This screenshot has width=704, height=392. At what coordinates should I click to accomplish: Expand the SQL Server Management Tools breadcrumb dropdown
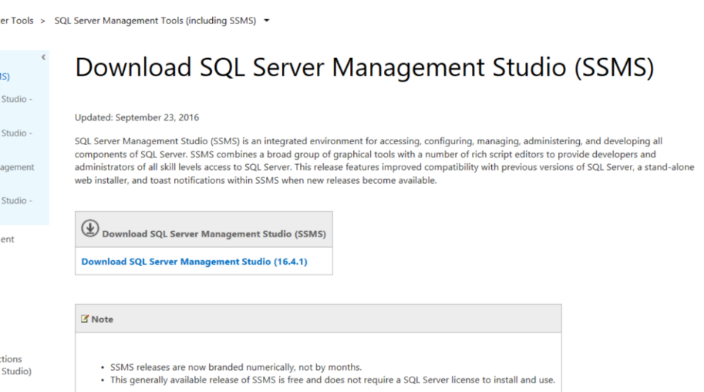click(x=266, y=21)
